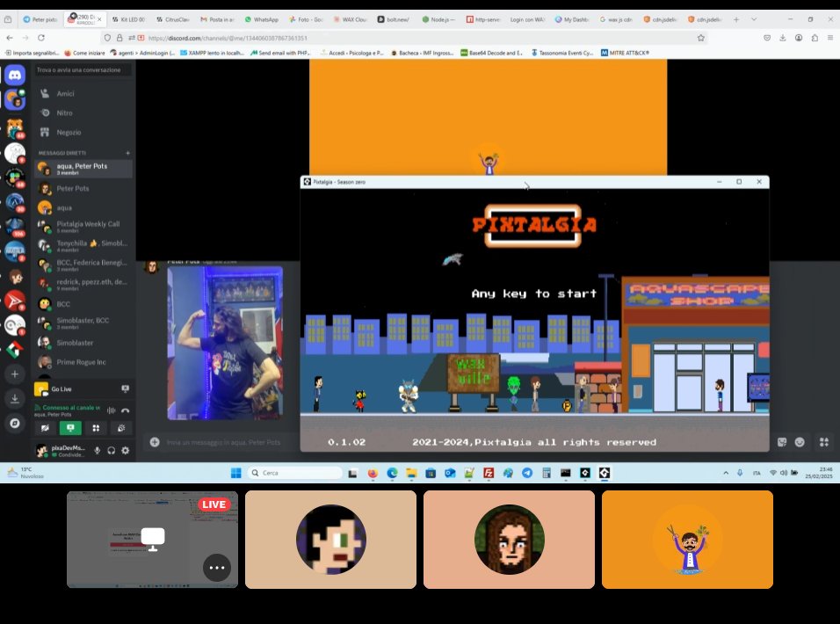Toggle the green screen share button
The image size is (840, 624).
coord(70,428)
